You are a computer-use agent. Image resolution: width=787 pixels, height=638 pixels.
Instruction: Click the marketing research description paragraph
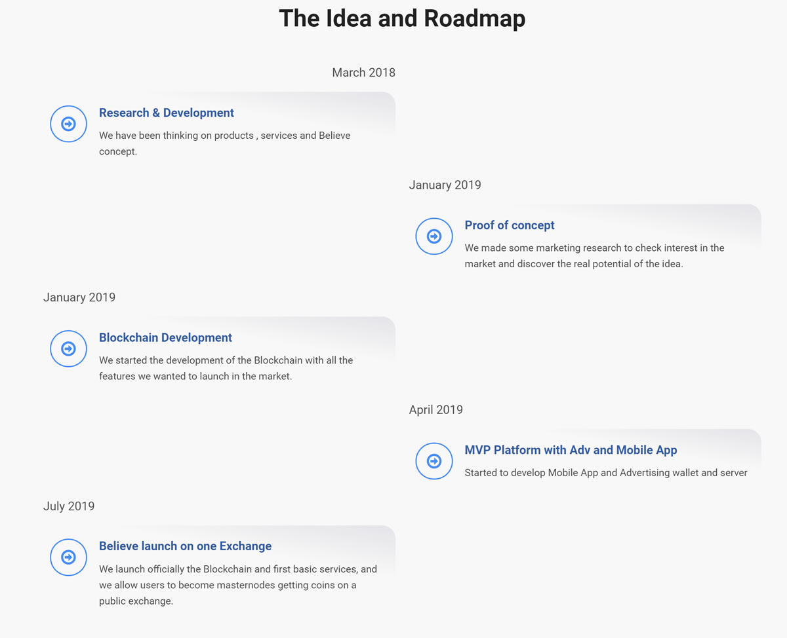click(x=594, y=256)
